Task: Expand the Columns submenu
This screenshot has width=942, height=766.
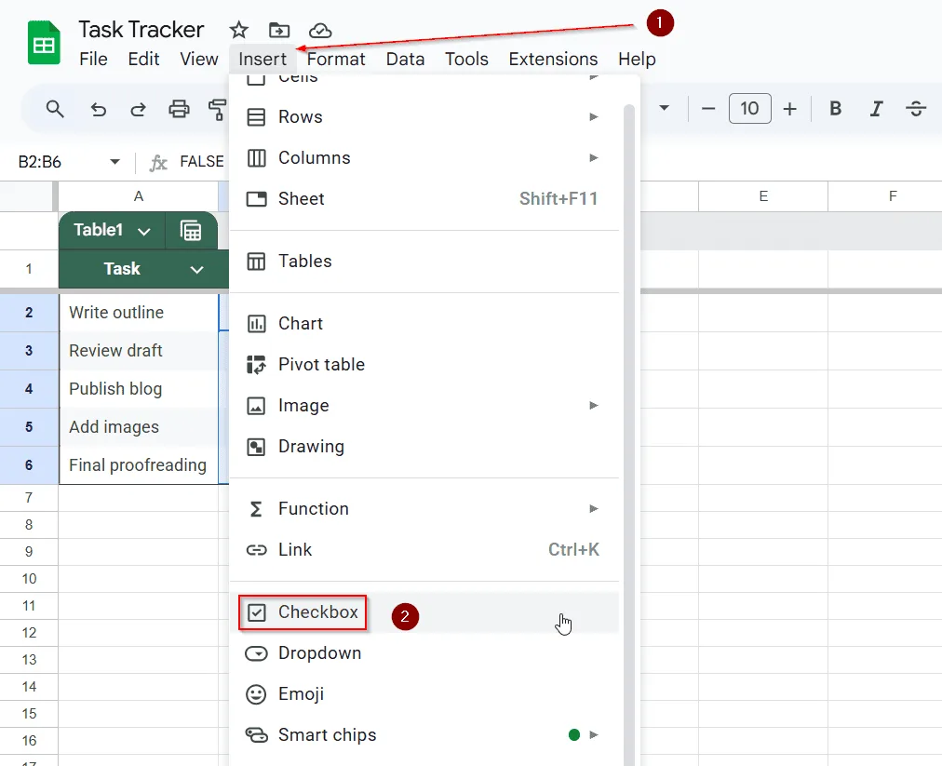Action: 424,158
